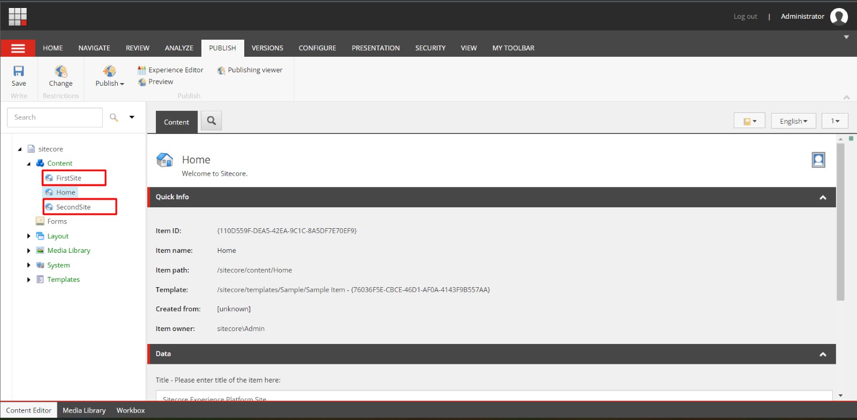Click the /sitecore/content/Home item path

coord(254,271)
